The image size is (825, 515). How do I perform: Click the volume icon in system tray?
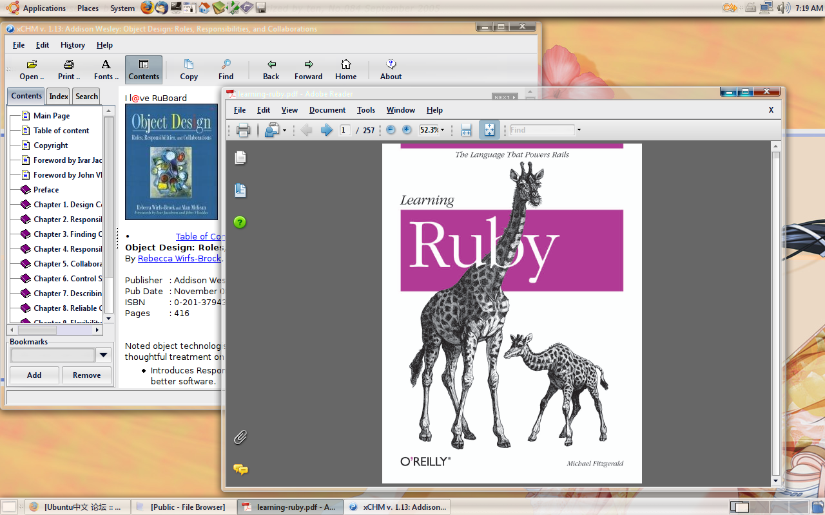(x=783, y=8)
